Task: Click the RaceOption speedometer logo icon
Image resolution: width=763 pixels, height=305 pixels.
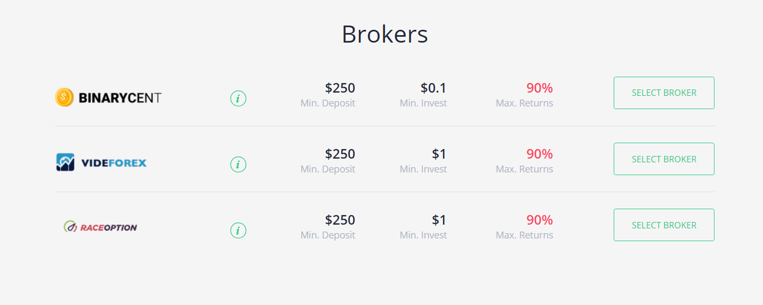Action: coord(70,227)
